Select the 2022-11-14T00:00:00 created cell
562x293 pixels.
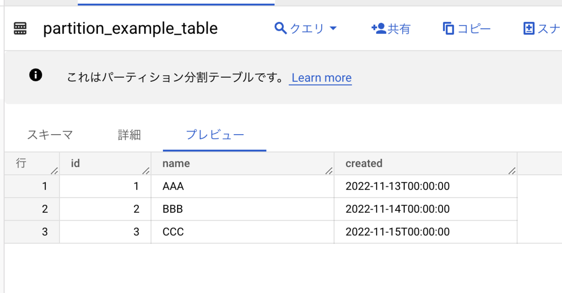click(398, 209)
